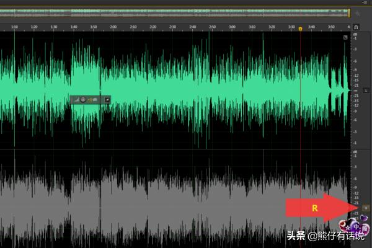Click the headphones icon beside the time ruler
Viewport: 372px width, 248px height.
click(x=356, y=28)
